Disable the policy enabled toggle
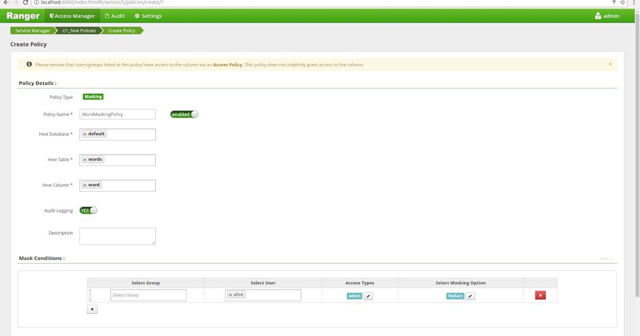Screen dimensions: 640x336 [184, 114]
